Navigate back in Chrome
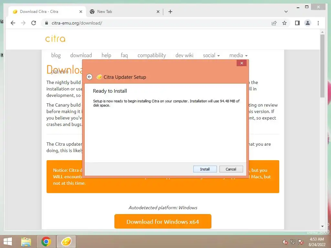 coord(13,23)
